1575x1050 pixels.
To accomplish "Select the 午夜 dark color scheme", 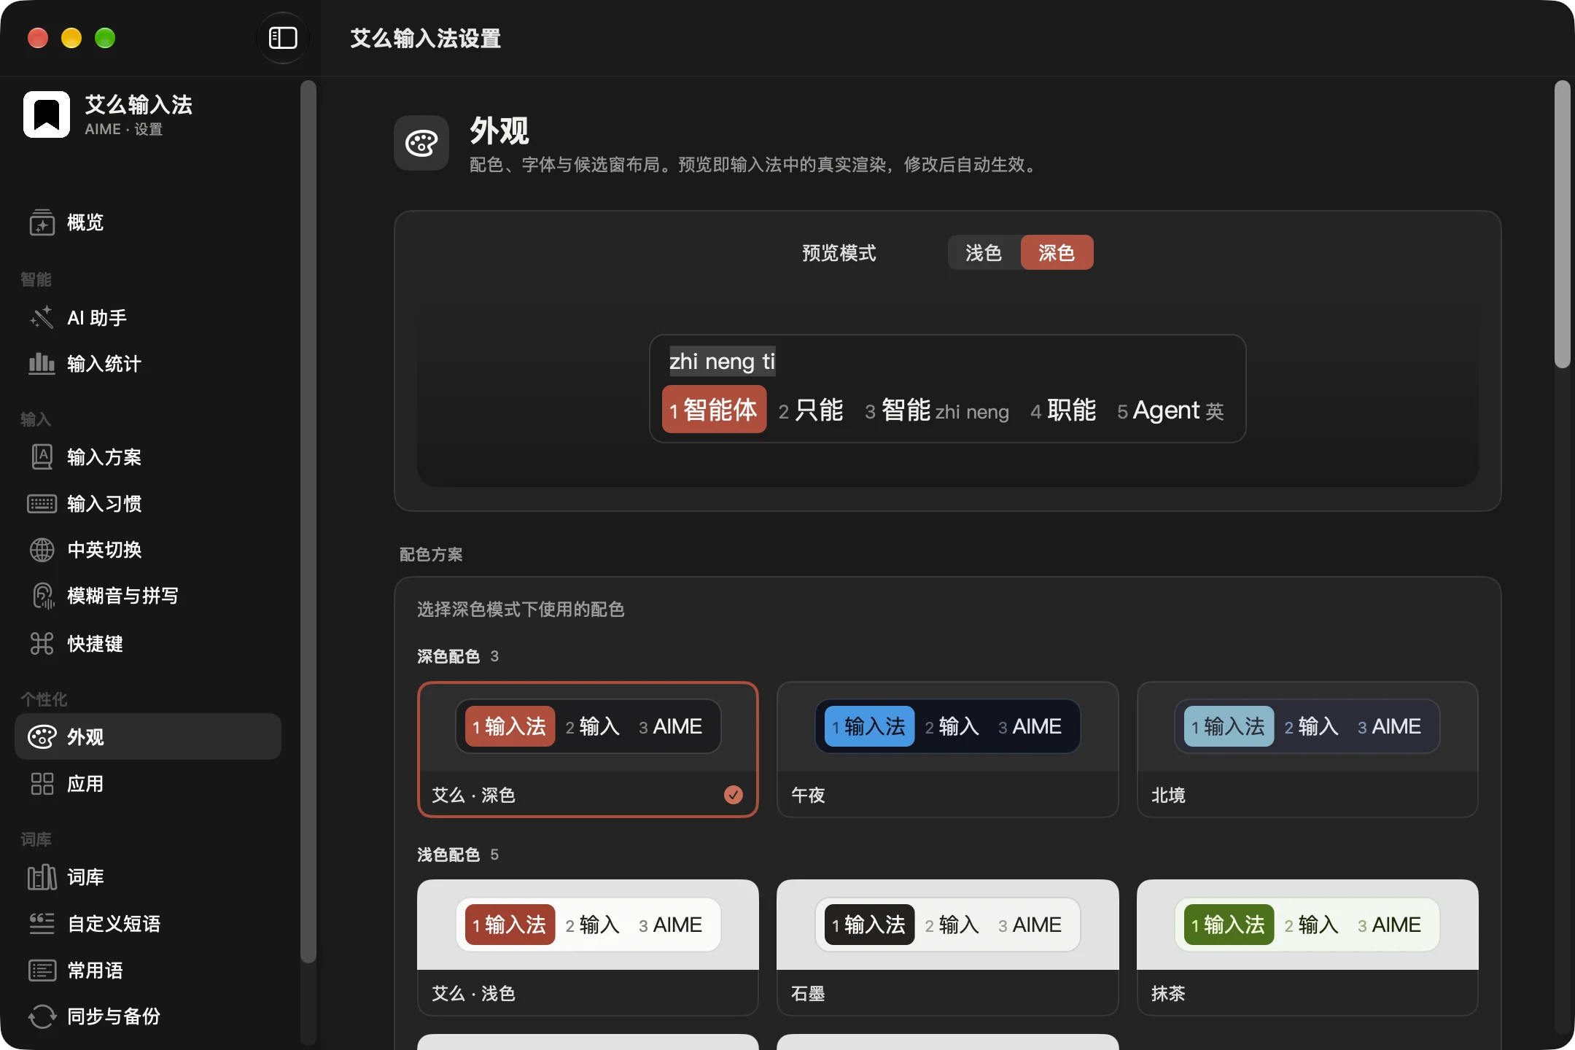I will click(x=947, y=750).
